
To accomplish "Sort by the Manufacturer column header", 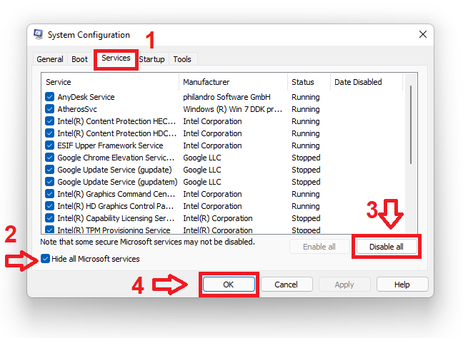I will (233, 82).
